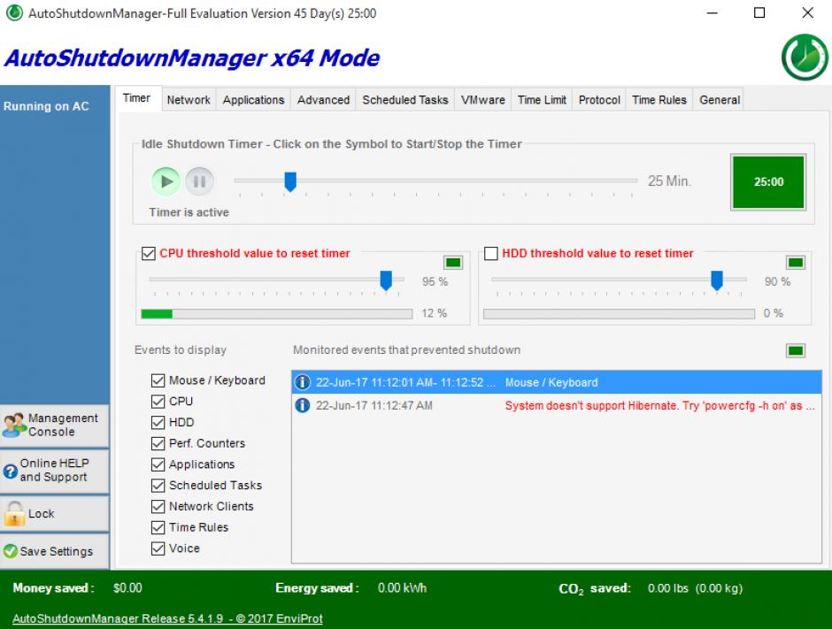Click the idle timer minutes slider handle

point(290,181)
